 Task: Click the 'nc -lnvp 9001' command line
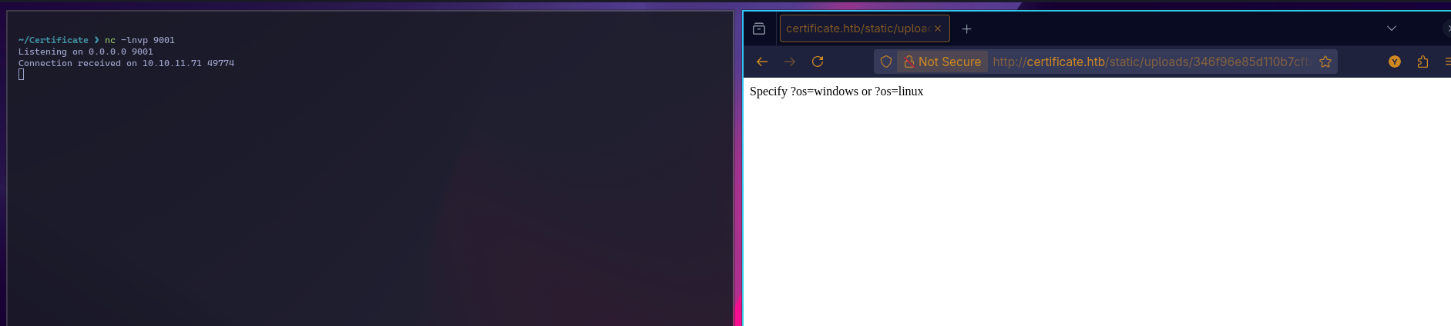point(139,40)
